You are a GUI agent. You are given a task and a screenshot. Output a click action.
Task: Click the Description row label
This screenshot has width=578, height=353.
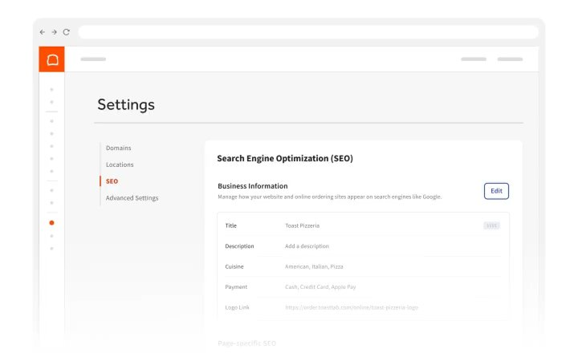point(239,245)
